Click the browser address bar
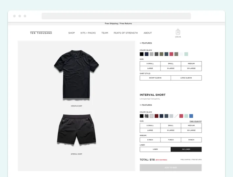This screenshot has width=233, height=177. click(116, 16)
